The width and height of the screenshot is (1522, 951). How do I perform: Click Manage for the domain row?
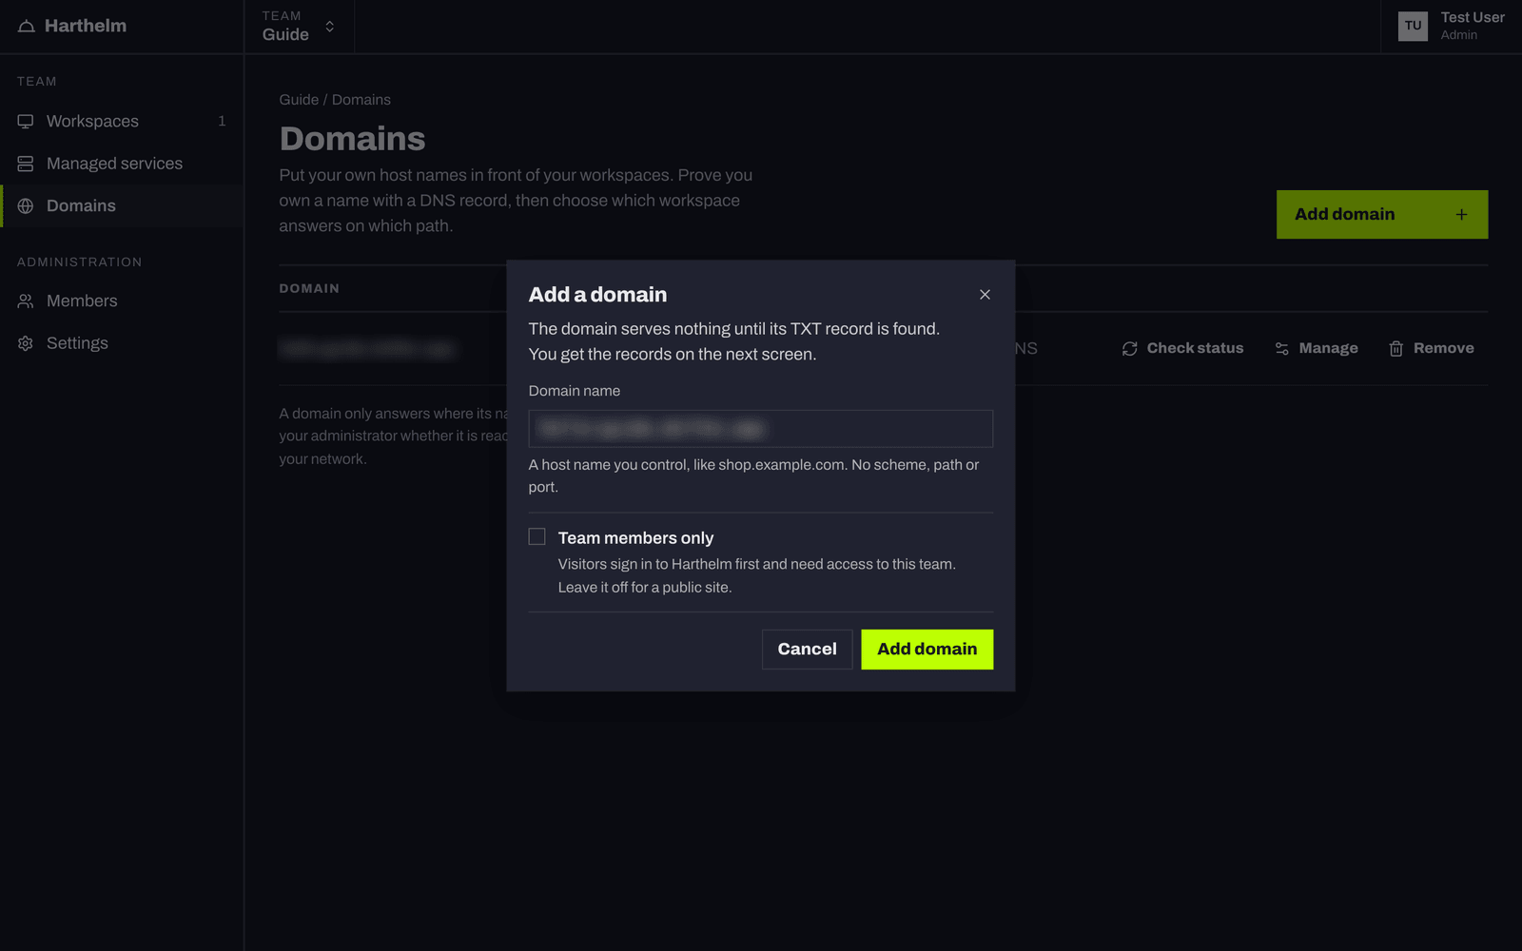[1317, 348]
